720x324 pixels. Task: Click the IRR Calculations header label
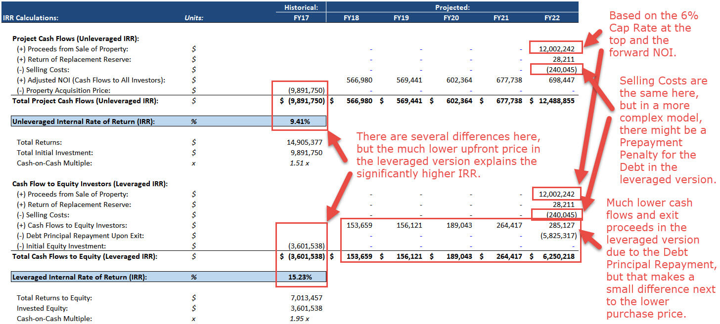tap(31, 18)
